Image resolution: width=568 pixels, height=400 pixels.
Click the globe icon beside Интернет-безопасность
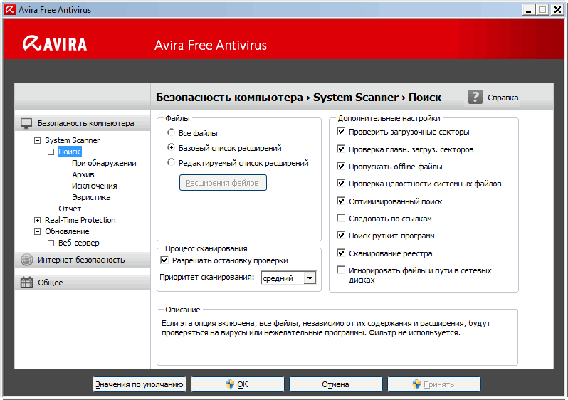(x=26, y=260)
